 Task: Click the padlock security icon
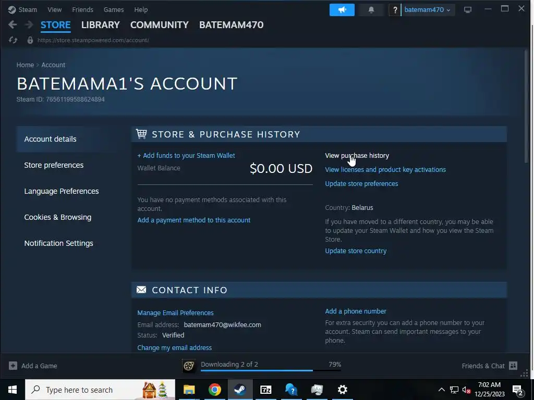[x=30, y=40]
